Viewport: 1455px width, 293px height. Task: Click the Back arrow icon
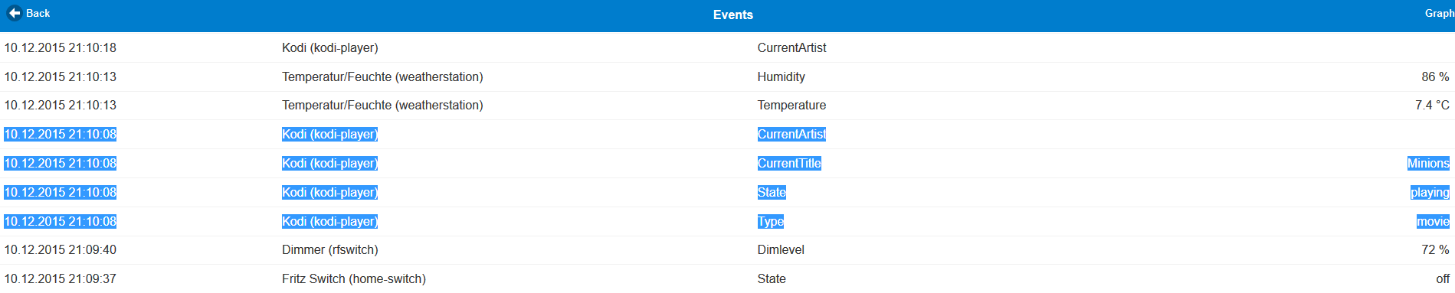point(14,13)
